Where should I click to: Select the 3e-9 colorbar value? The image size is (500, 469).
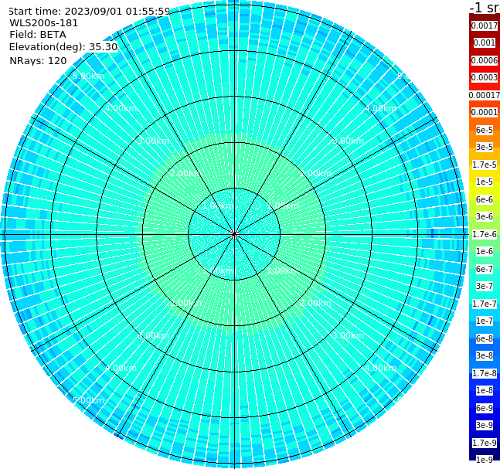pos(485,425)
